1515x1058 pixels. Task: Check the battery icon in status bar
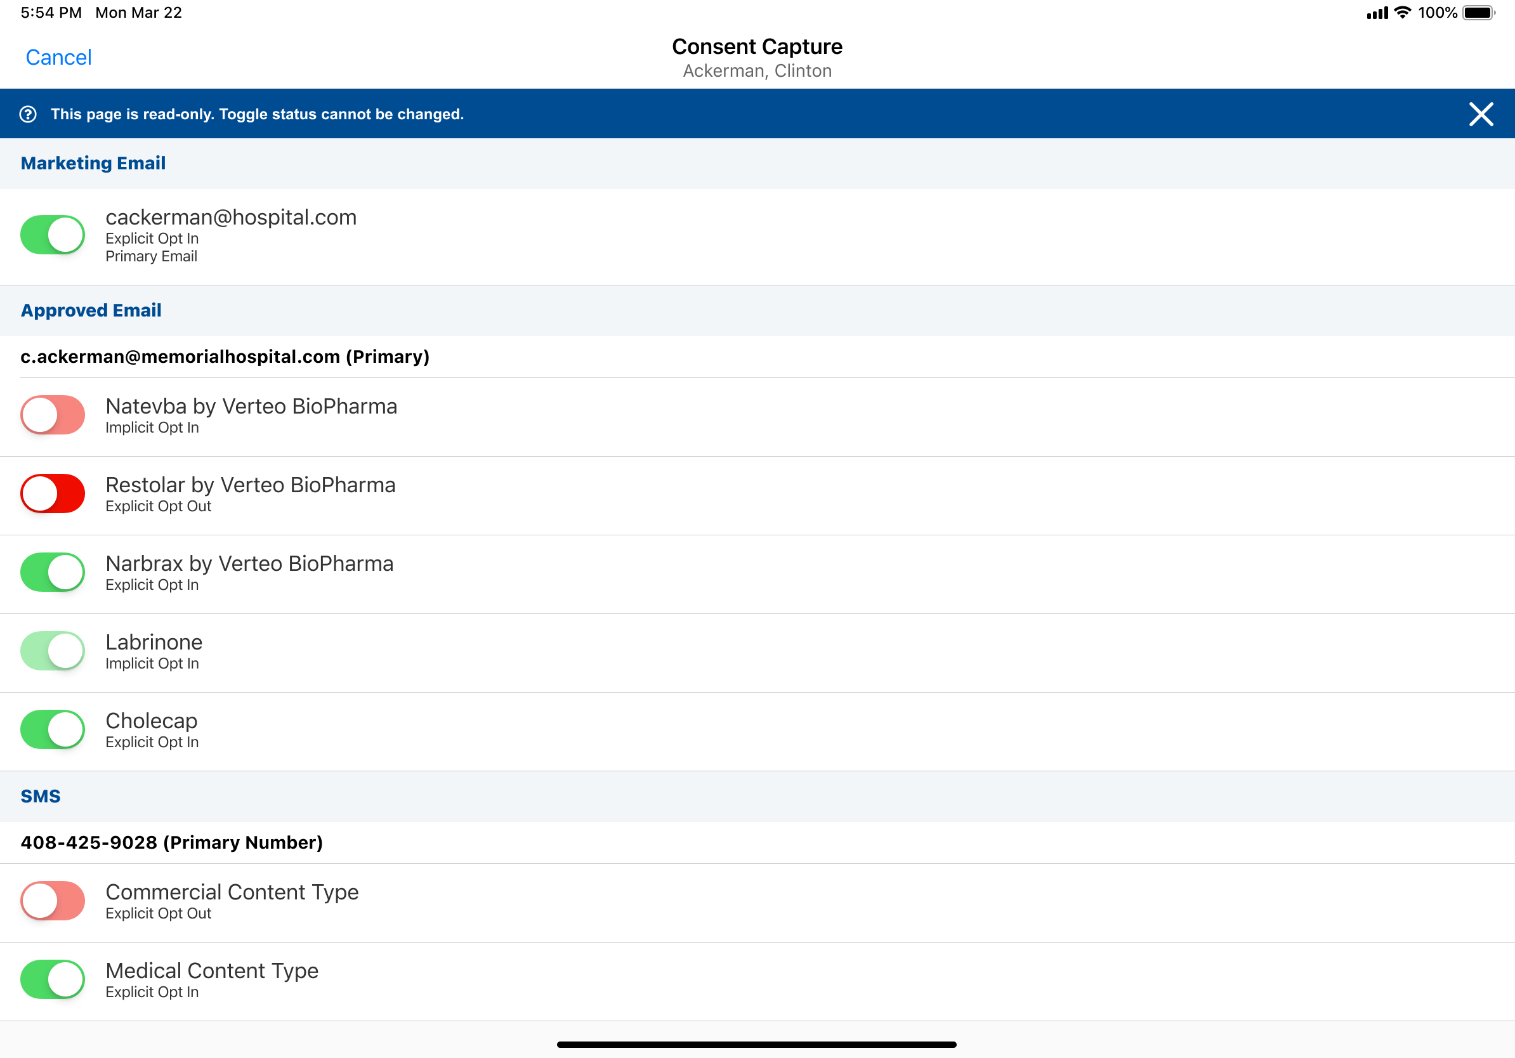1478,13
